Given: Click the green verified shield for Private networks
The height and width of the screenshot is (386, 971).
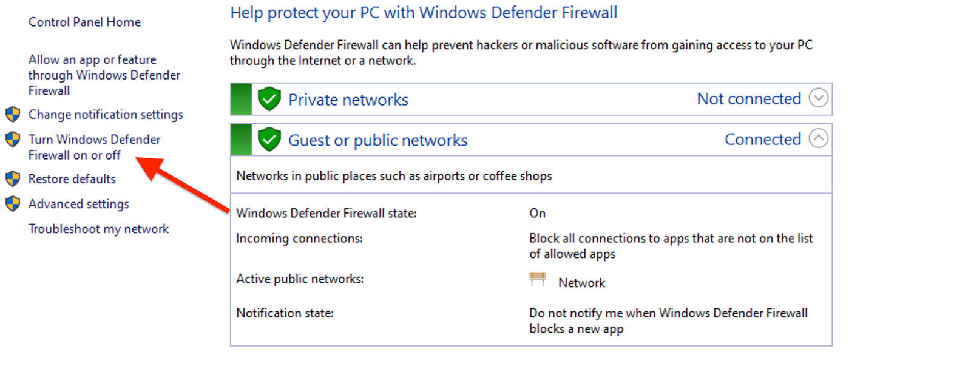Looking at the screenshot, I should [x=269, y=98].
